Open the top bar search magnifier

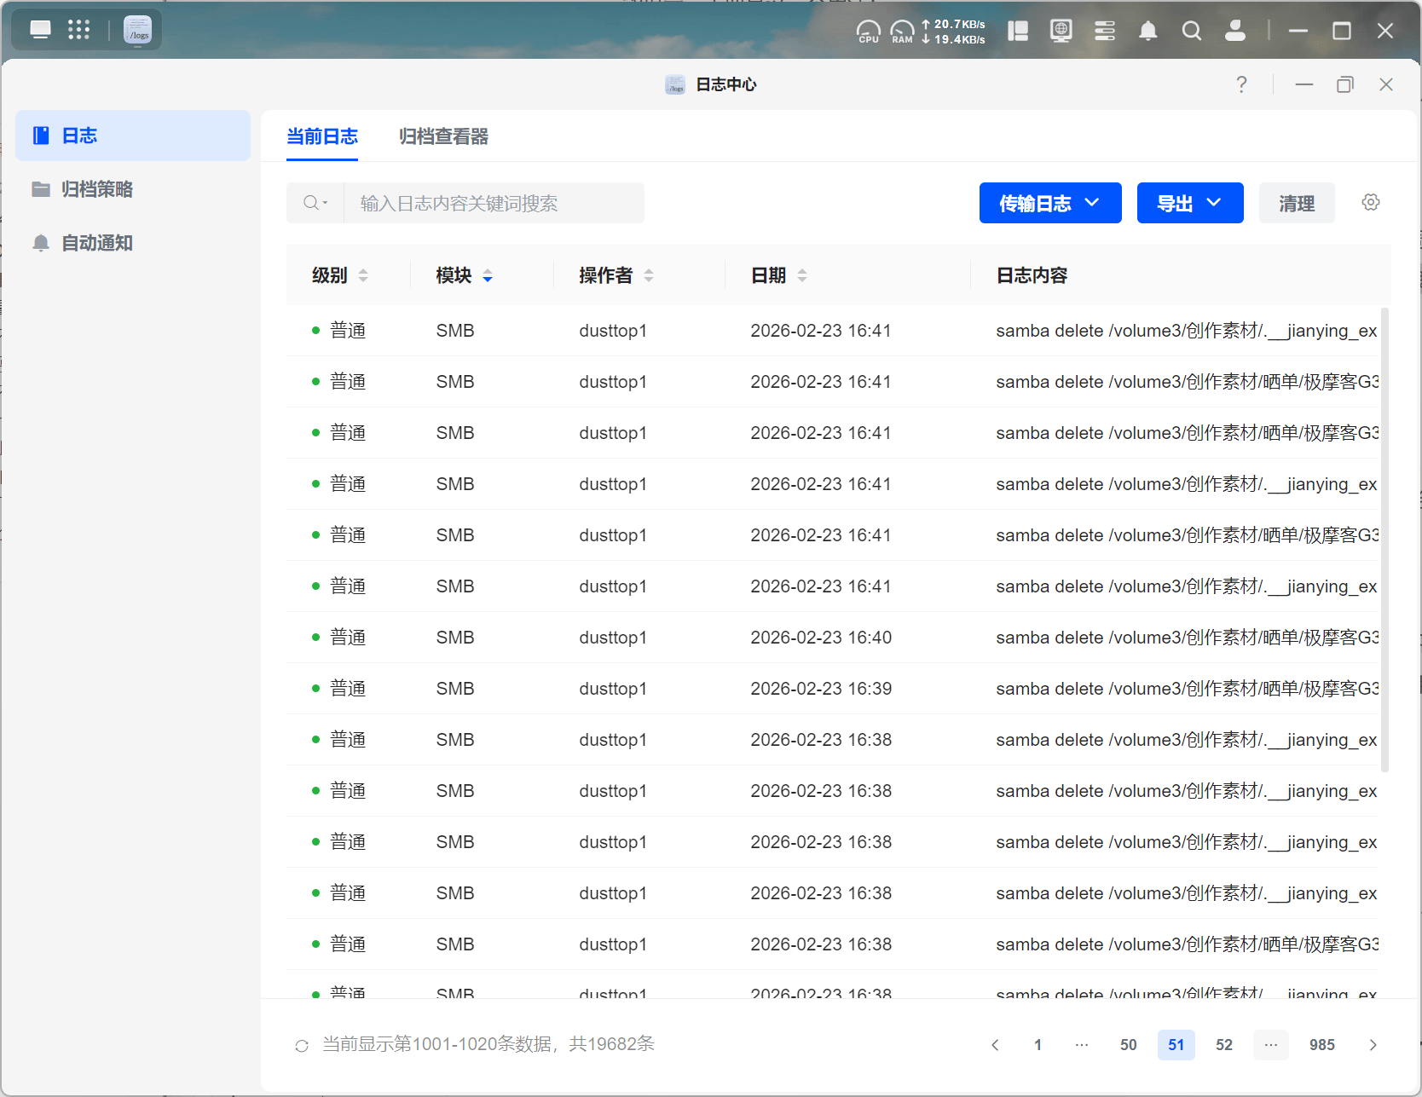[x=1191, y=32]
